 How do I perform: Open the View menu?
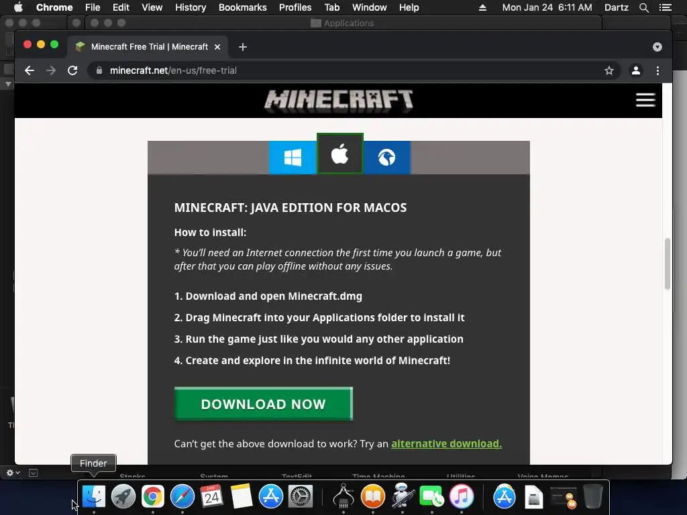(152, 7)
